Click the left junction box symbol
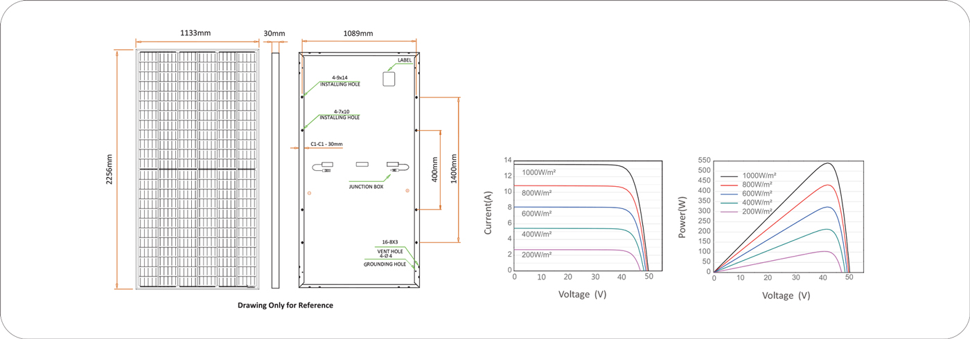970x339 pixels. click(323, 166)
